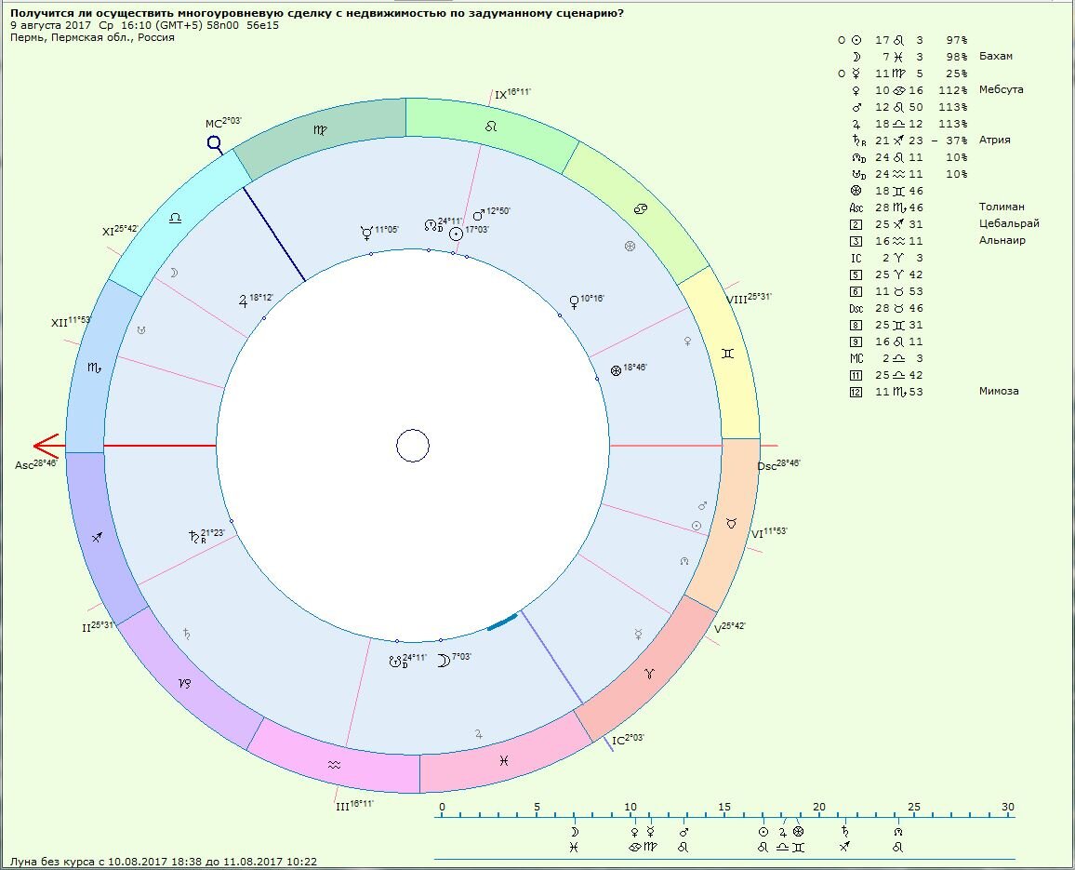
Task: Select the yellow Gemini sign segment
Action: coord(727,353)
